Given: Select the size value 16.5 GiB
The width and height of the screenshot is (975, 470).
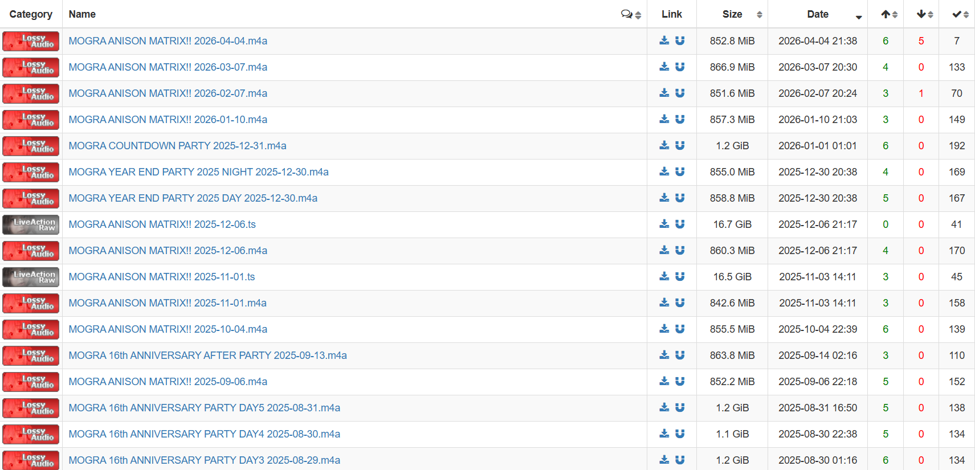Looking at the screenshot, I should (x=732, y=277).
